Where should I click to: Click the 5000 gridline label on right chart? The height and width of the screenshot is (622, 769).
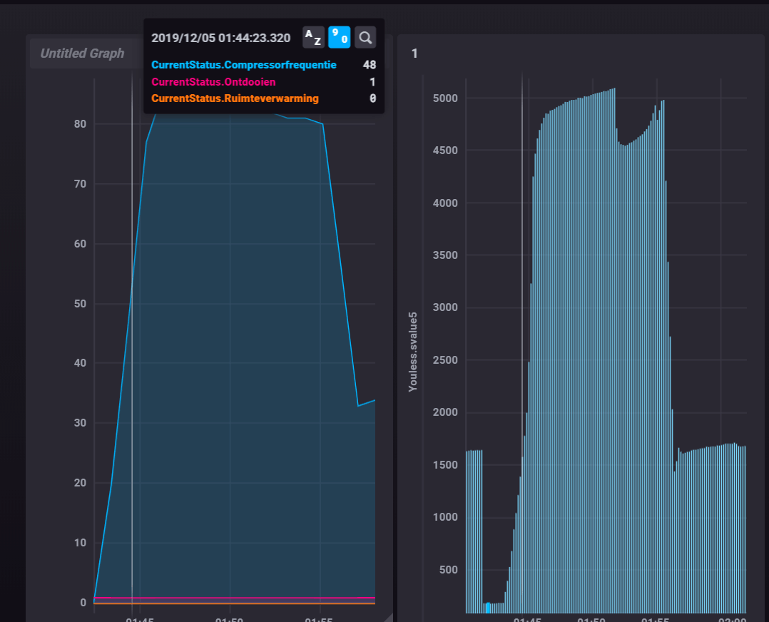[x=446, y=98]
